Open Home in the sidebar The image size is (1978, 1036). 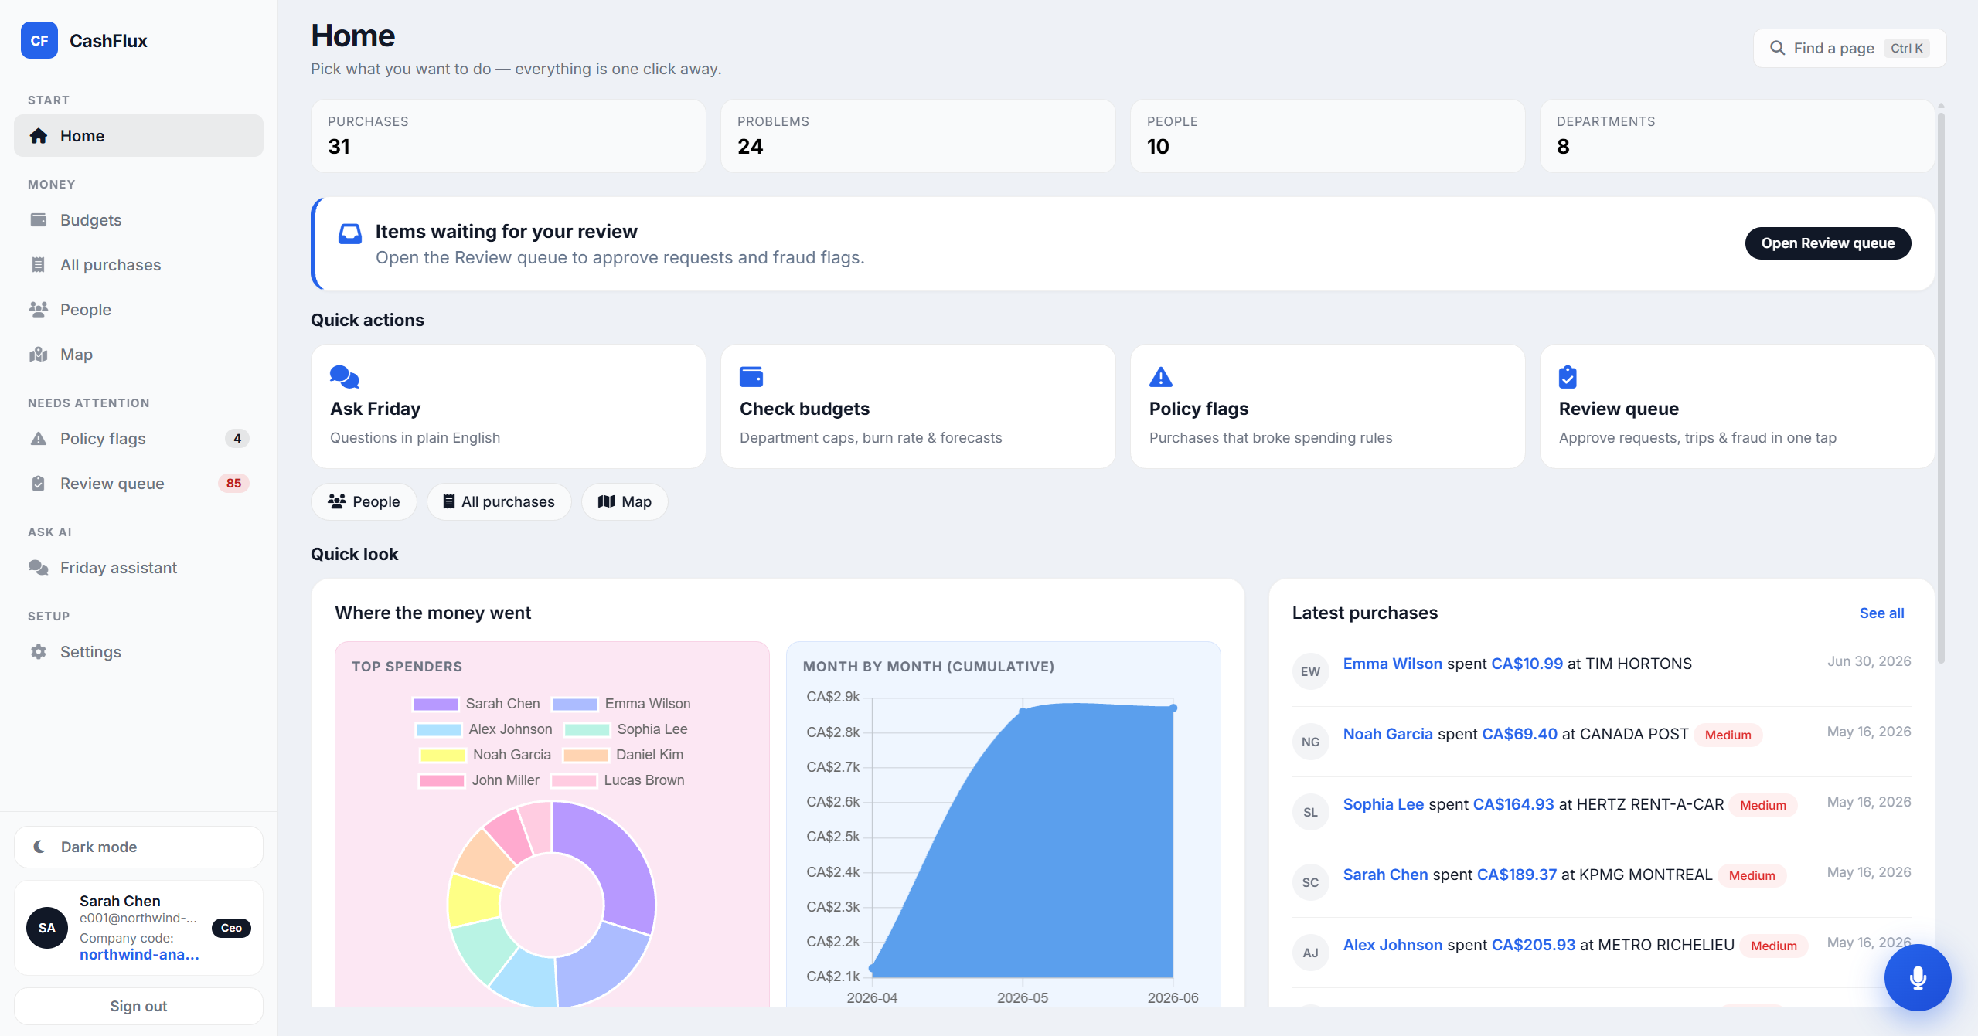(138, 136)
